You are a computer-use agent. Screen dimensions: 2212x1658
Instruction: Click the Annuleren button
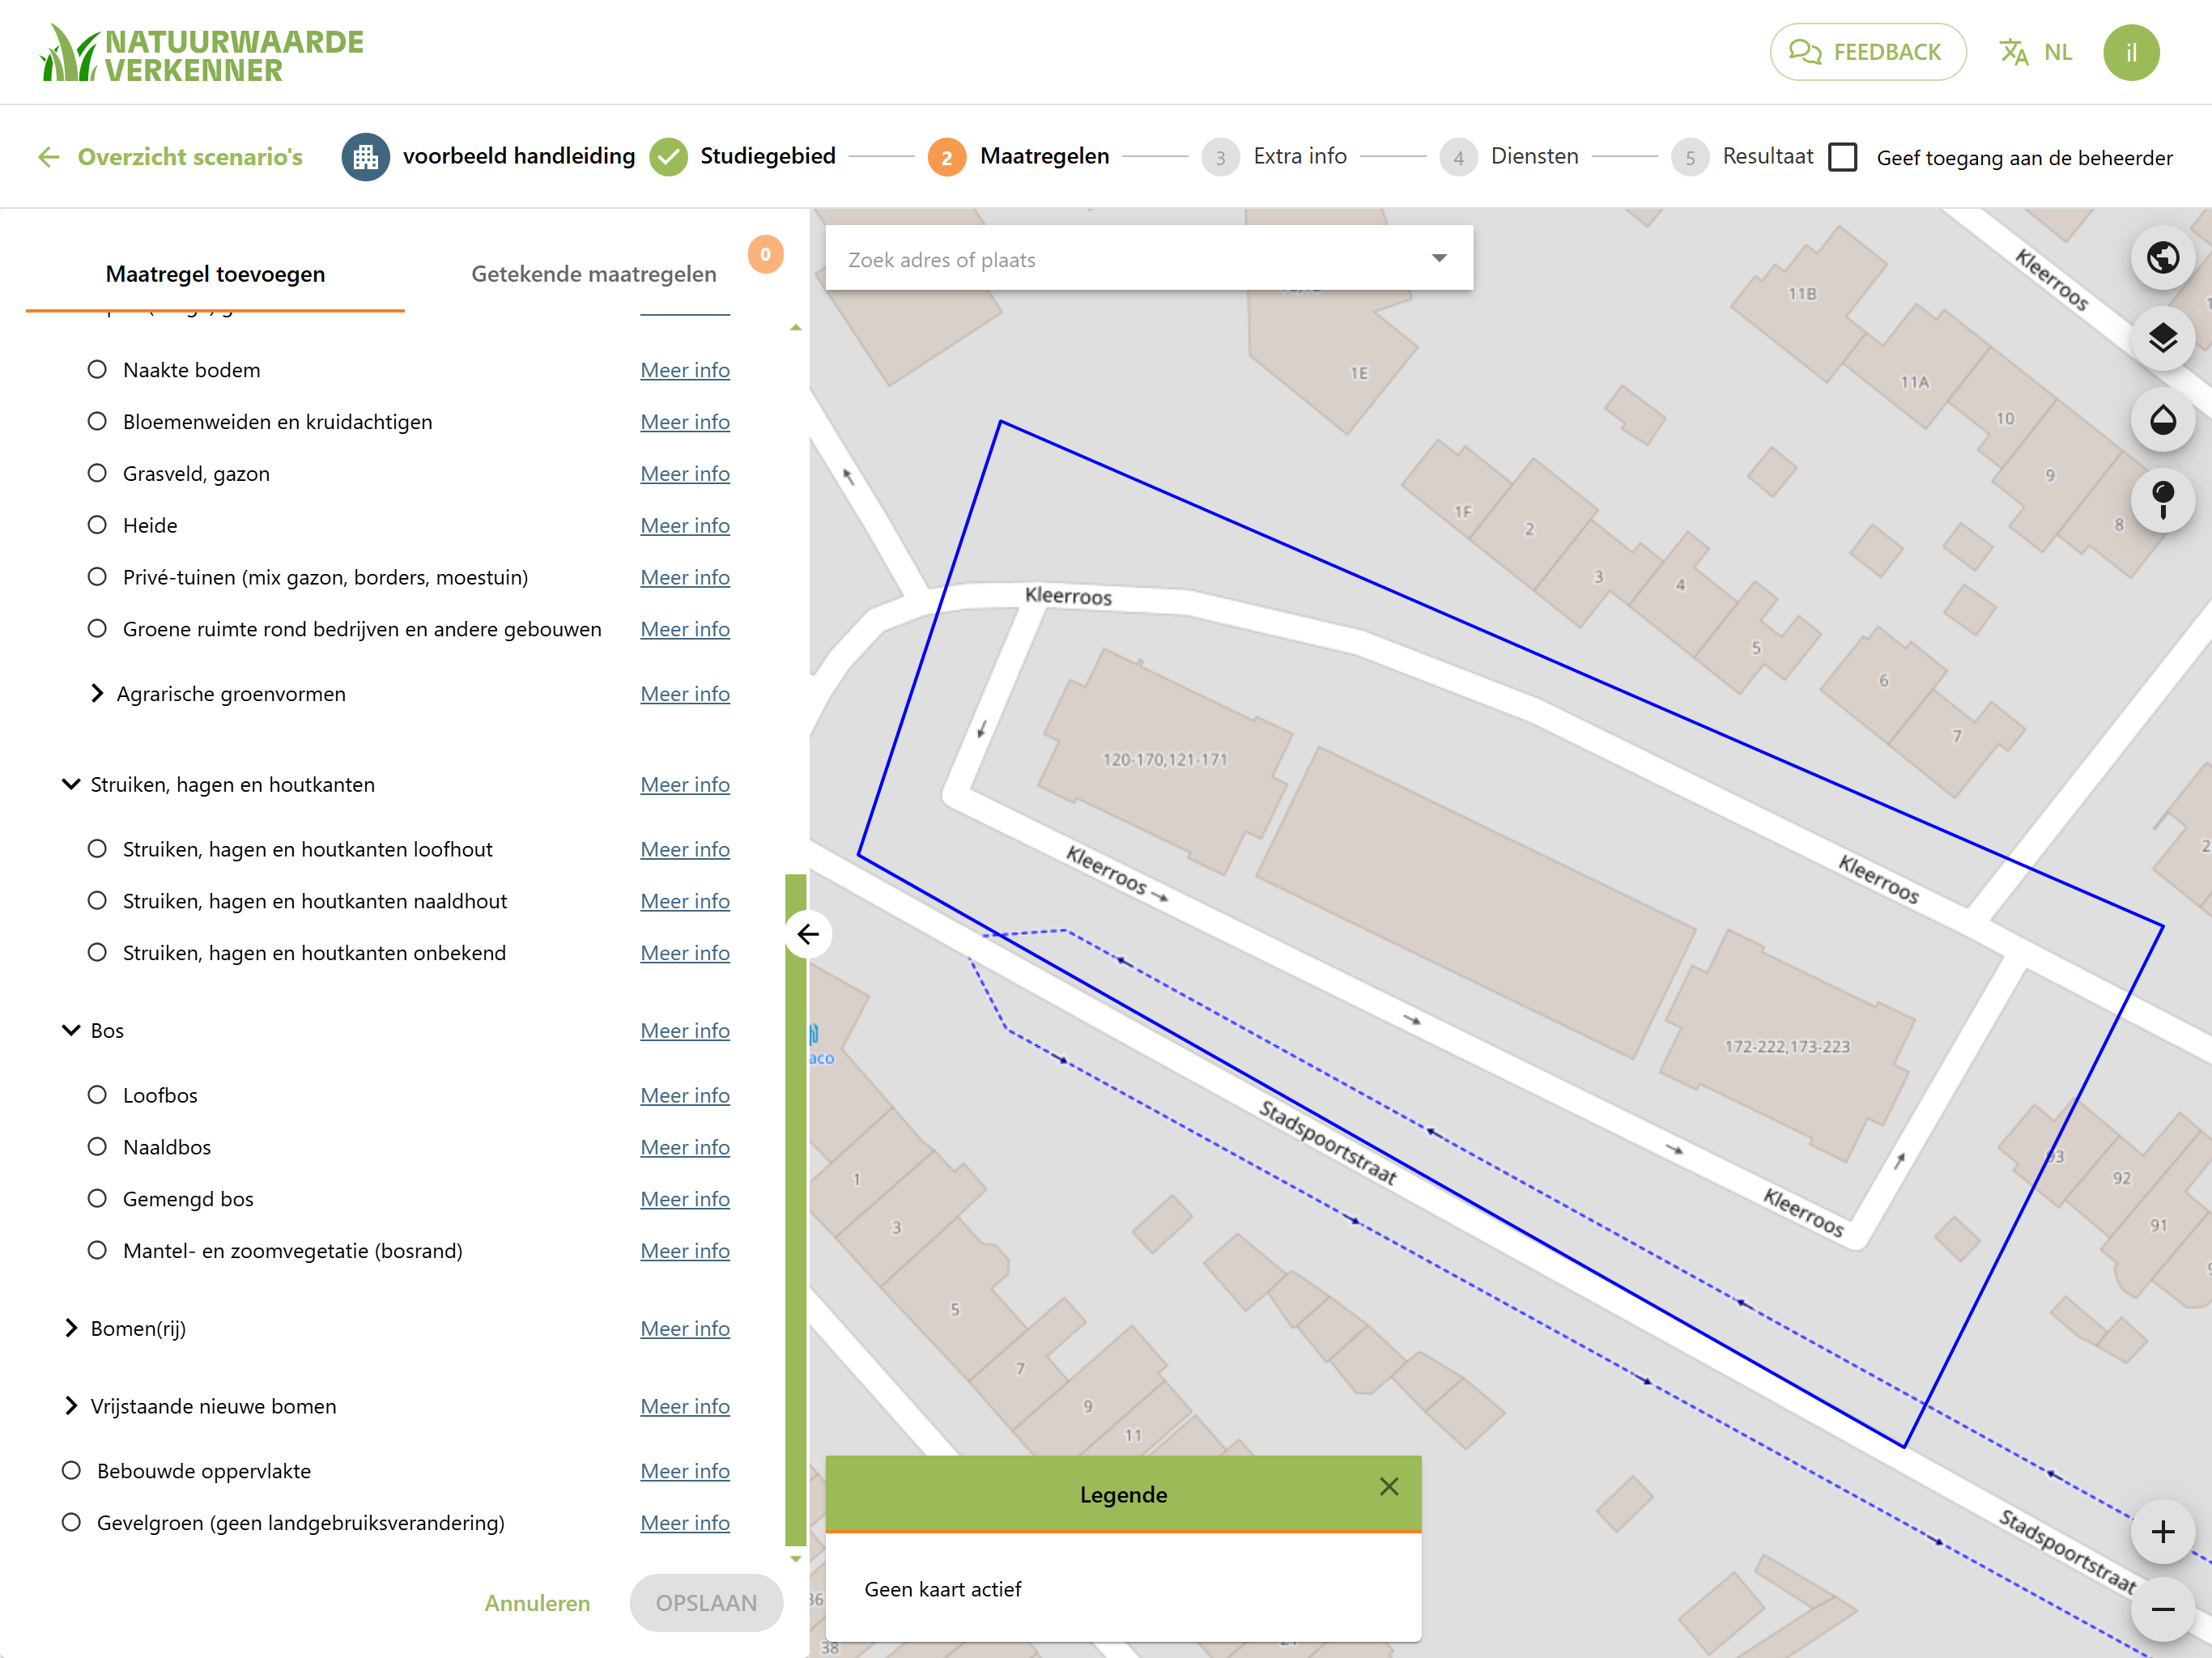[x=537, y=1603]
